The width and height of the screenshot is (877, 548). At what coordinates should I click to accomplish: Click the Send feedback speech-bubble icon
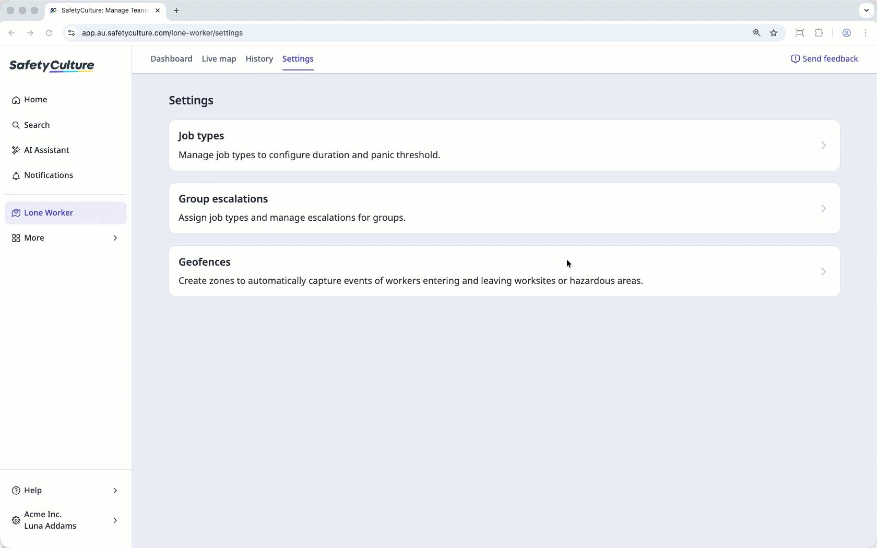coord(795,59)
